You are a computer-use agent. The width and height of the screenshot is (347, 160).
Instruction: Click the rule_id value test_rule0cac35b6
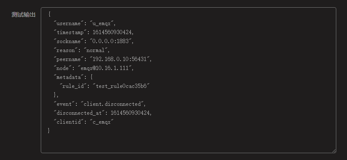121,86
